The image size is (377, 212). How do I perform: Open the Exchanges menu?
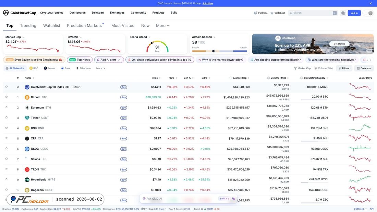pos(117,13)
